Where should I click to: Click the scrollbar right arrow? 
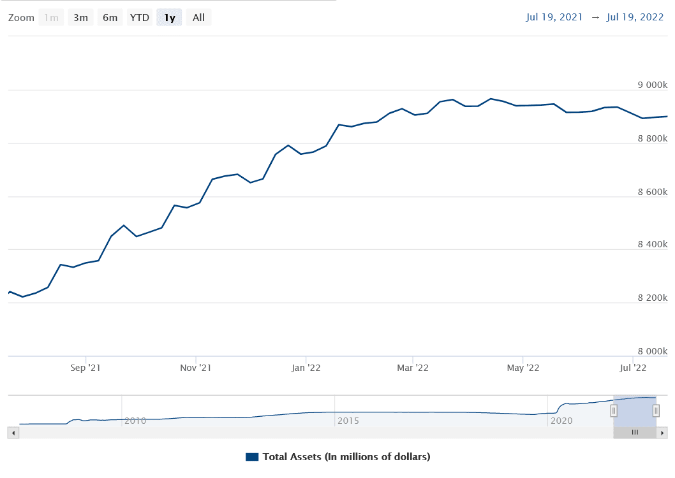[x=662, y=433]
